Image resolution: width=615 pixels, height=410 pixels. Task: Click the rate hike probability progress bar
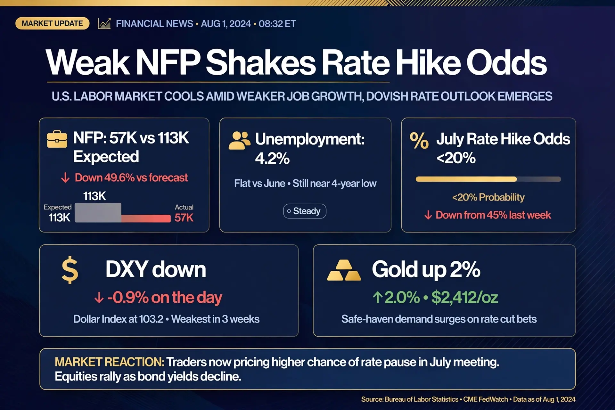tap(488, 179)
